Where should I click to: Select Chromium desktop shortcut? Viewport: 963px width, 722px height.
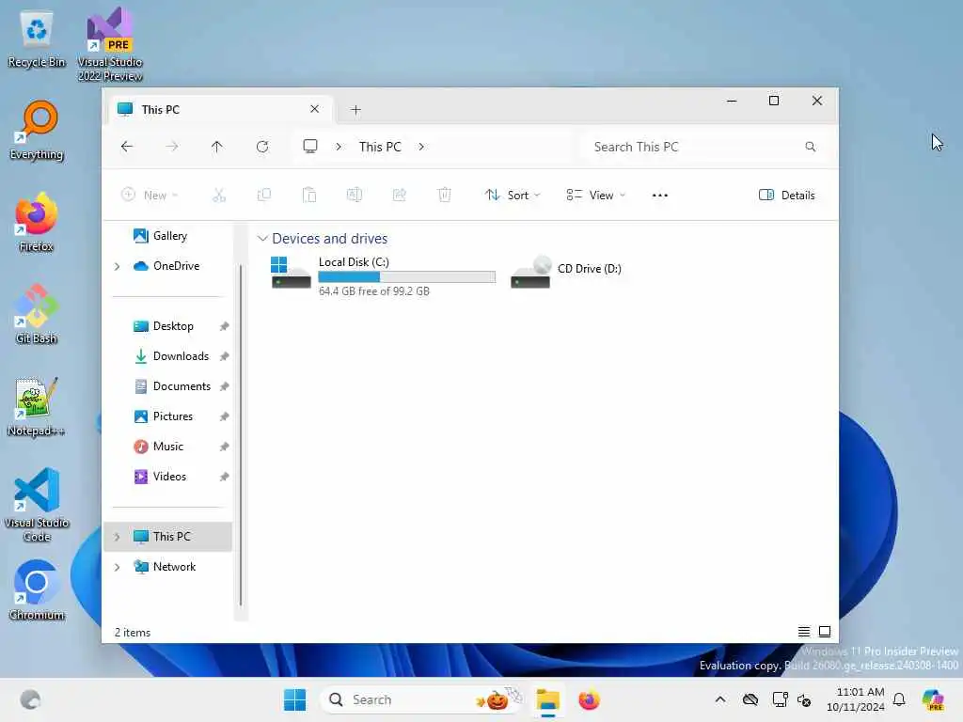(x=37, y=590)
